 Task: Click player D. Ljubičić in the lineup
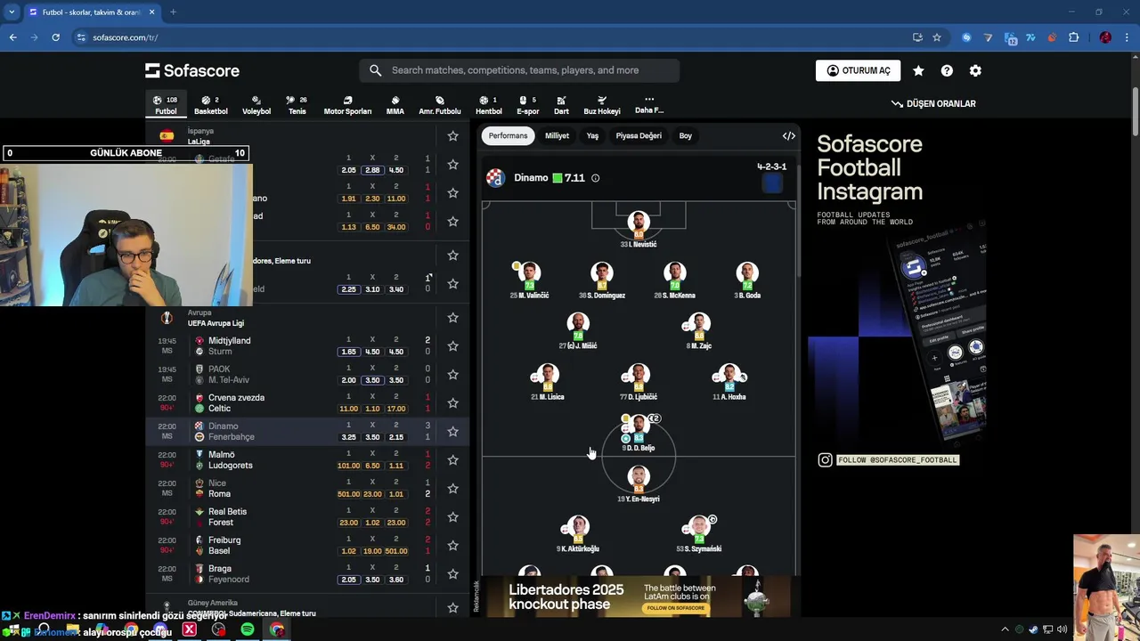click(638, 381)
